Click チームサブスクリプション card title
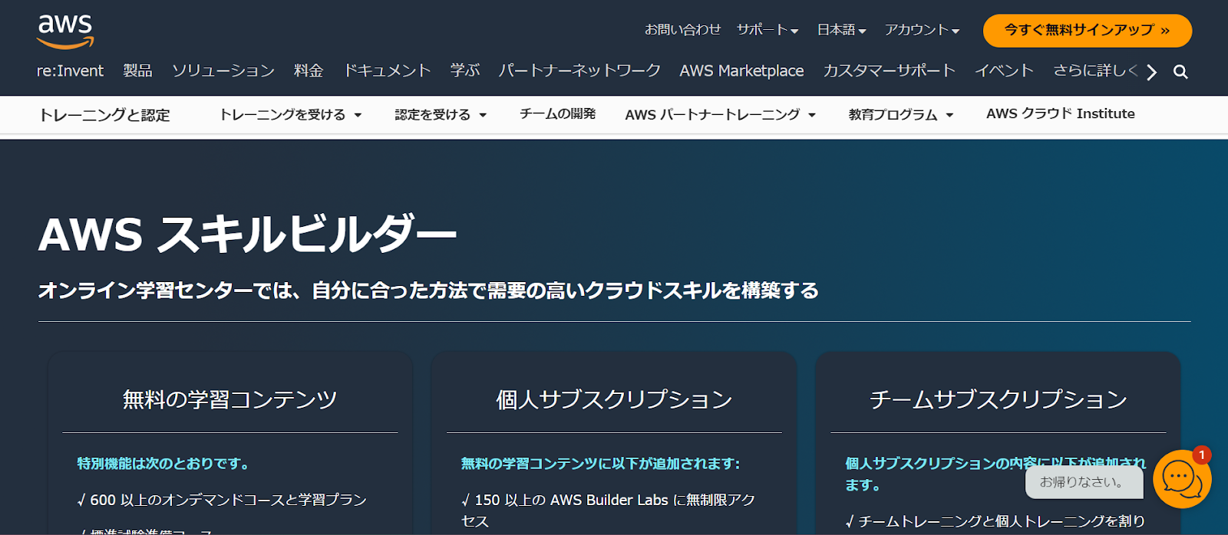The image size is (1228, 535). (x=998, y=399)
